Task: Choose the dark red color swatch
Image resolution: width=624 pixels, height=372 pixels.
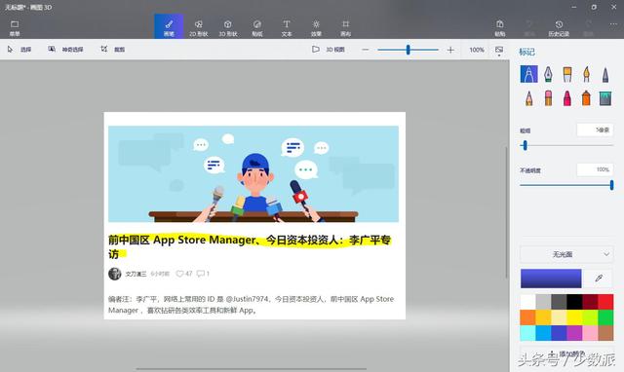Action: pyautogui.click(x=590, y=302)
